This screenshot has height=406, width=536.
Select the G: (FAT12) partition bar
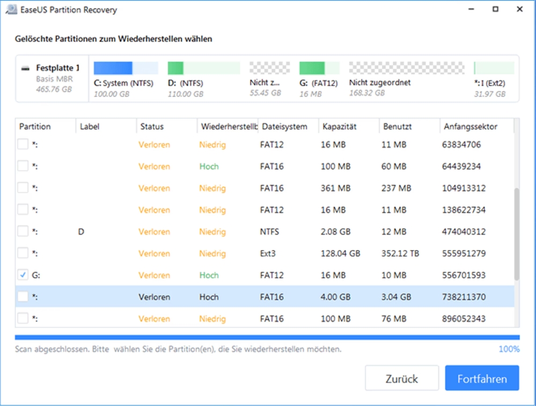[319, 68]
